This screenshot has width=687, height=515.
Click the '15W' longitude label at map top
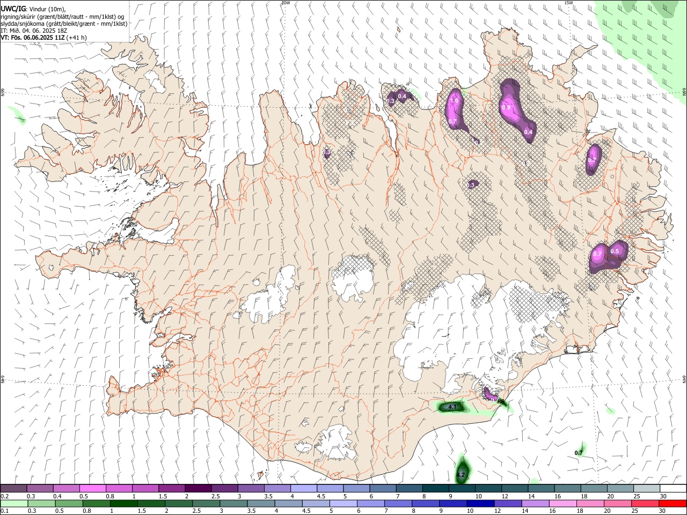coord(569,3)
